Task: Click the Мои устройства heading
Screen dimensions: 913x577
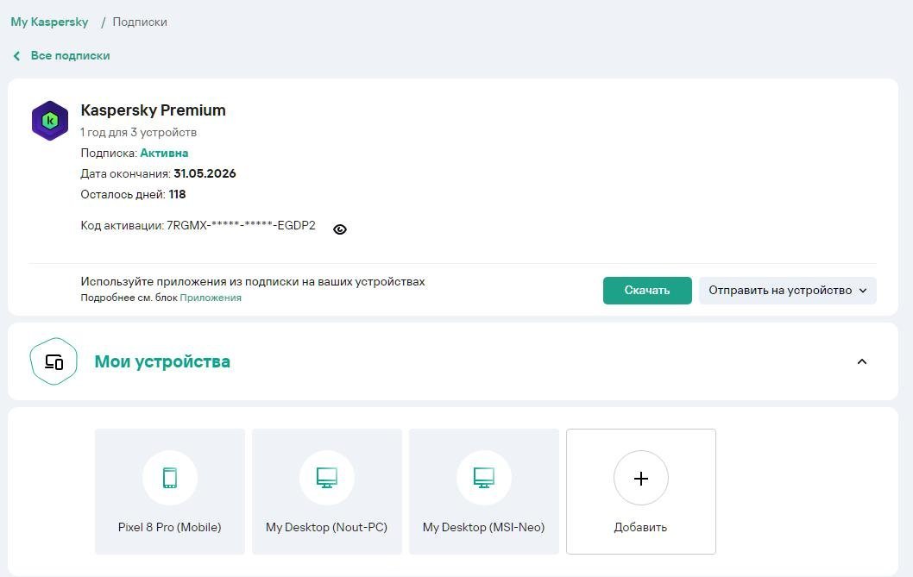Action: tap(162, 361)
